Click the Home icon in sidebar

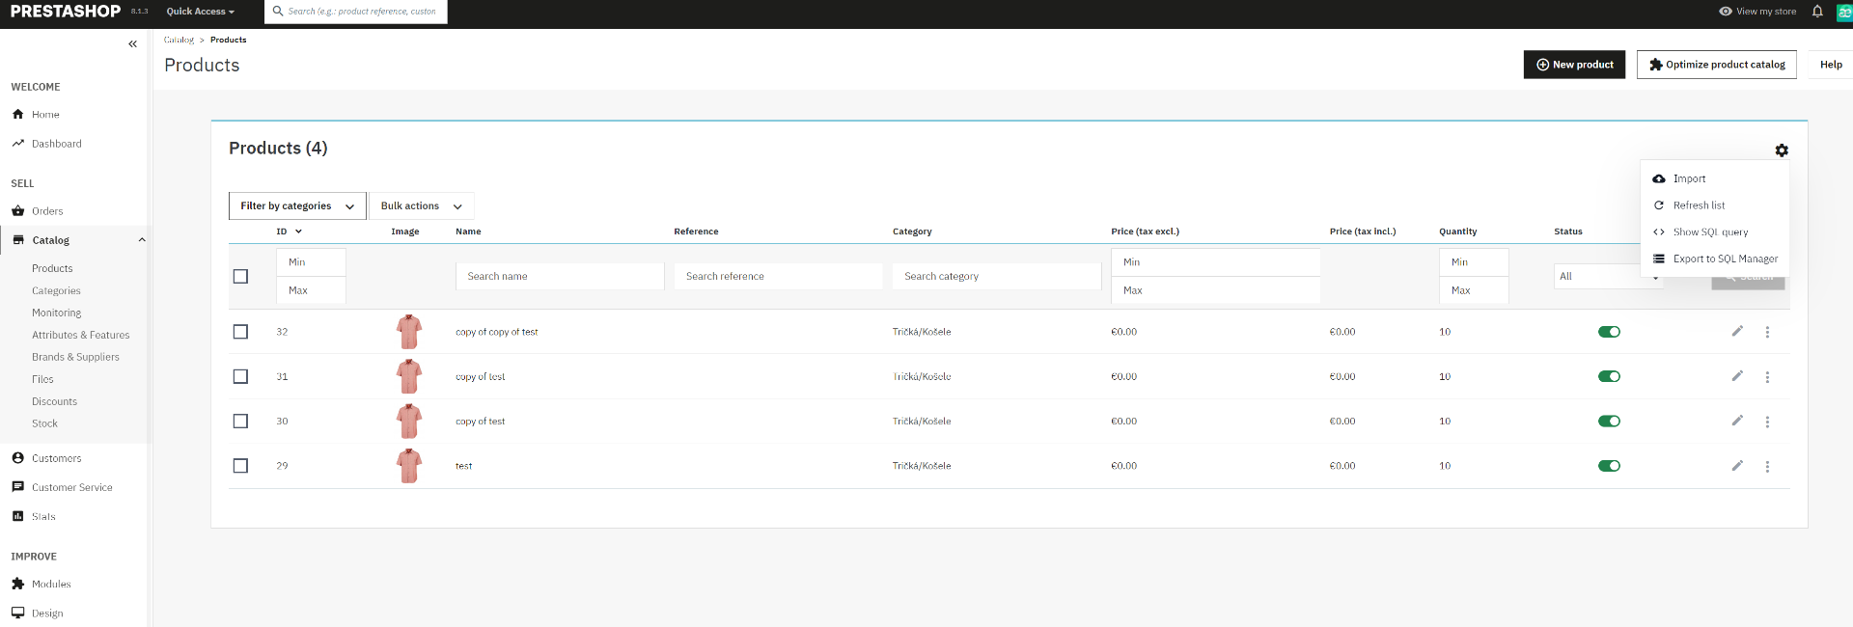pyautogui.click(x=17, y=114)
